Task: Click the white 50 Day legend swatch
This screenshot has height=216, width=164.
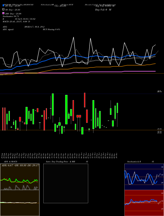Action: click(x=3, y=9)
